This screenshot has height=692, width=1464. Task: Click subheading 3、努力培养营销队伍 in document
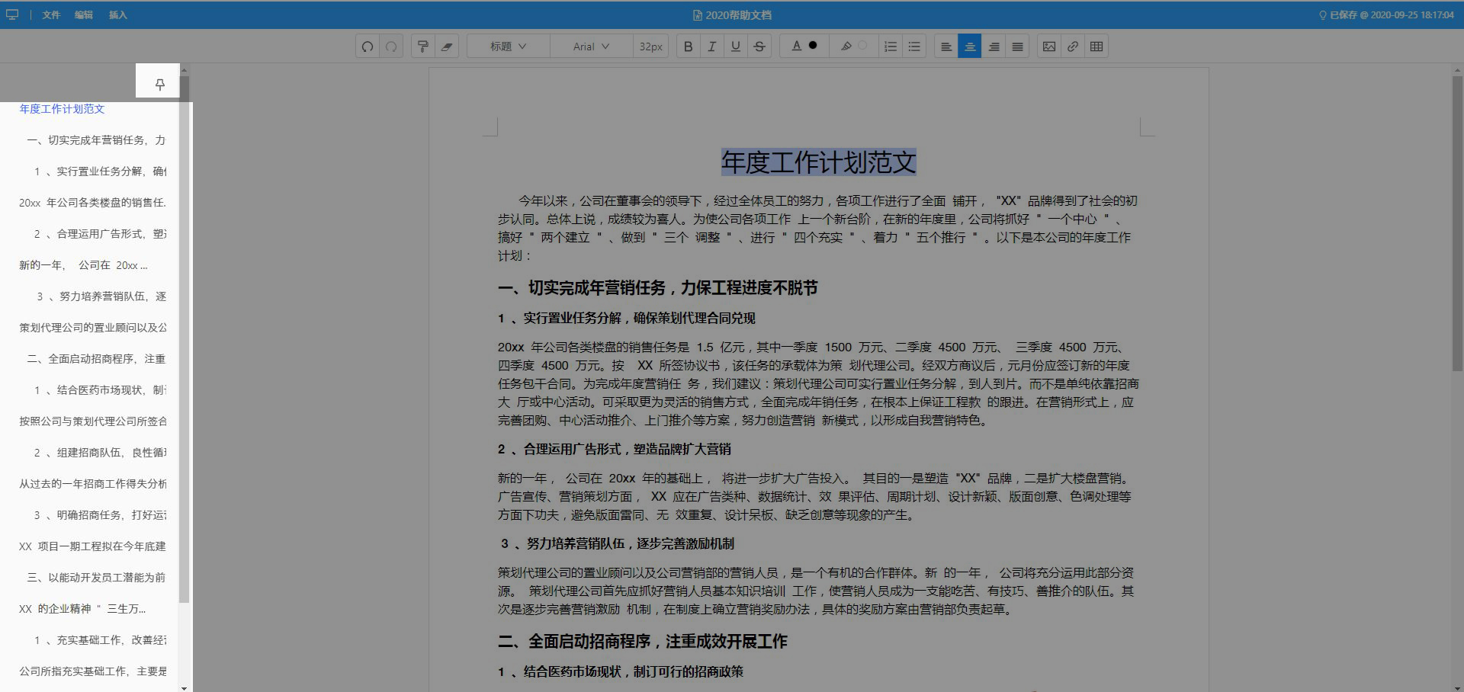click(x=618, y=544)
